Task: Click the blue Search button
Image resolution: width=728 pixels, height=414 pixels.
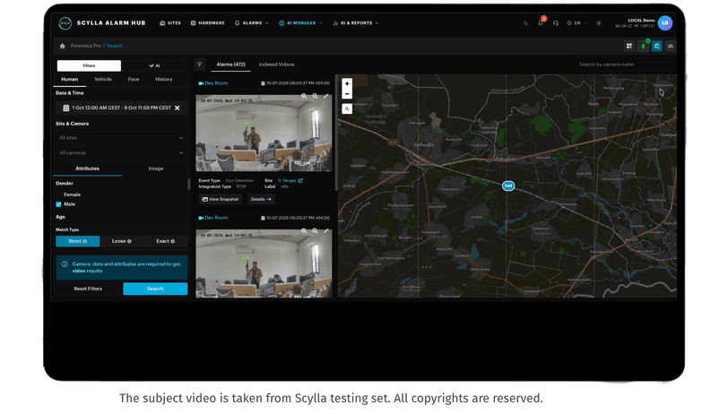Action: click(x=155, y=289)
